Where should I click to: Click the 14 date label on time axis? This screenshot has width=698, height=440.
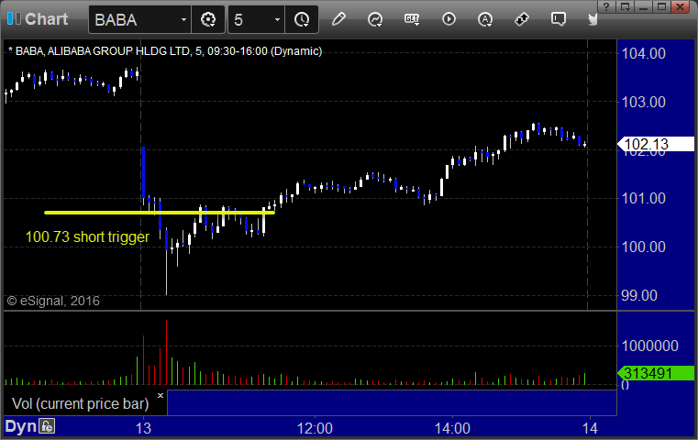[x=591, y=428]
